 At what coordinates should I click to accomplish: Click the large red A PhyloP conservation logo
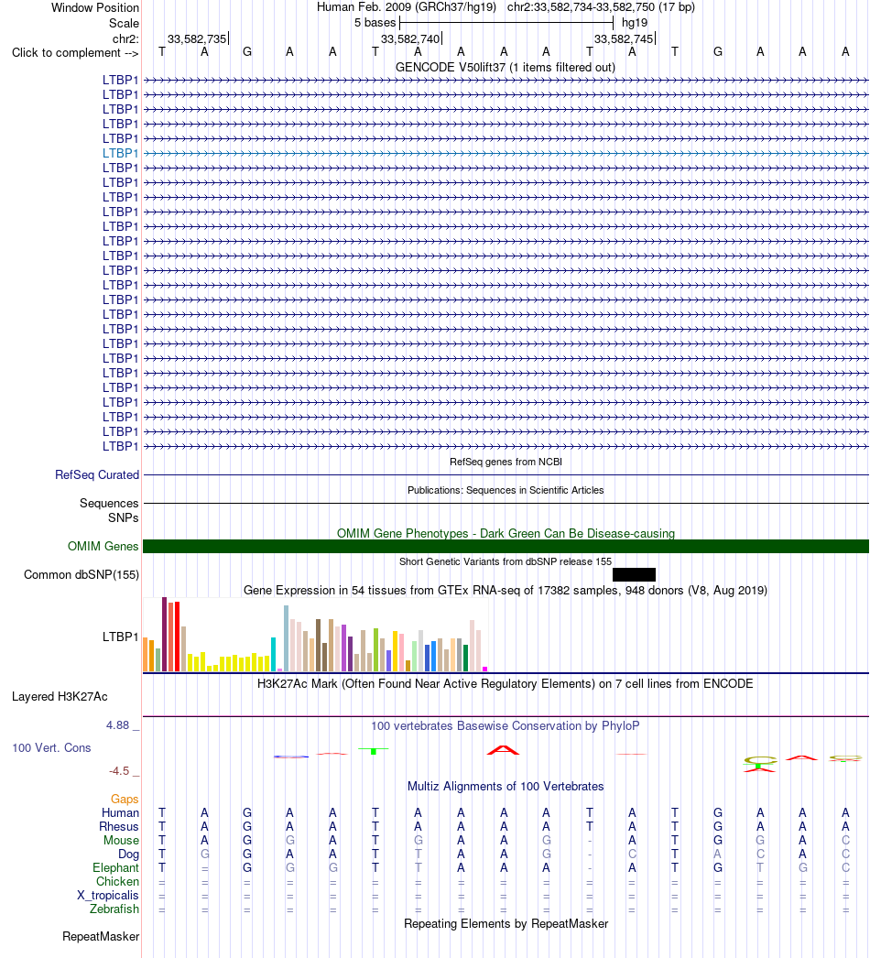tap(503, 750)
